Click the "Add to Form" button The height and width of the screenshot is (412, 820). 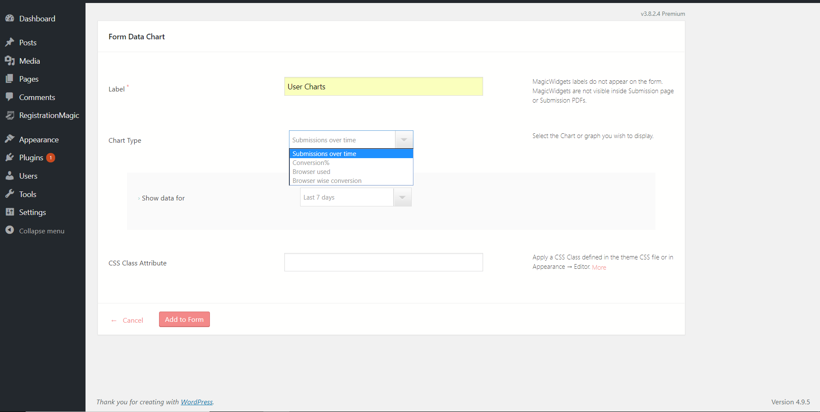pyautogui.click(x=184, y=319)
